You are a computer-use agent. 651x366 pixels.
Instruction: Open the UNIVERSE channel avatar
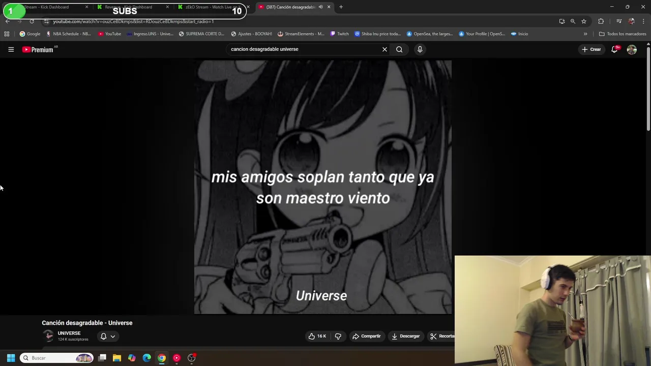[x=48, y=335]
